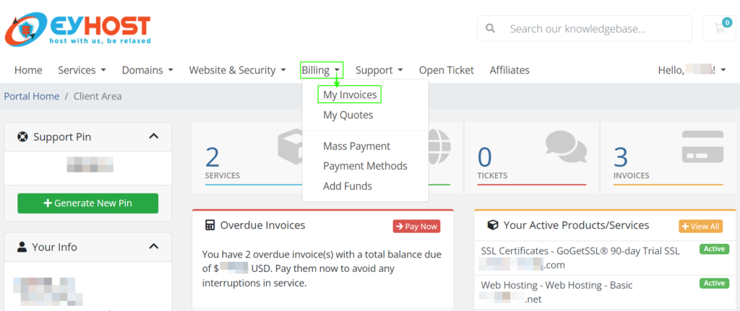This screenshot has height=311, width=740.
Task: Click the box icon on Services tile
Action: pos(291,146)
